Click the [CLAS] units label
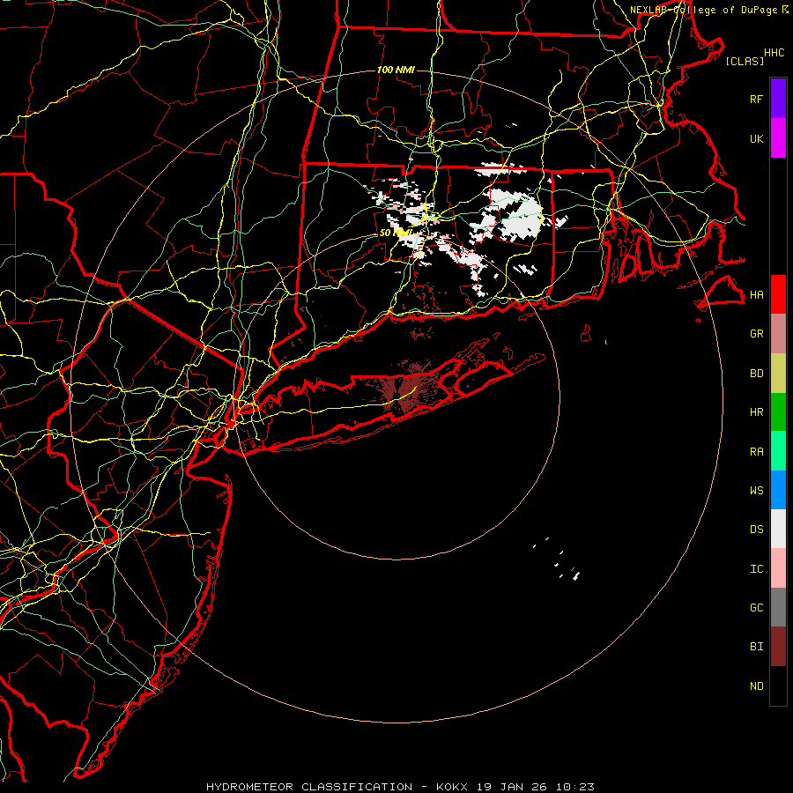793x793 pixels. point(745,61)
